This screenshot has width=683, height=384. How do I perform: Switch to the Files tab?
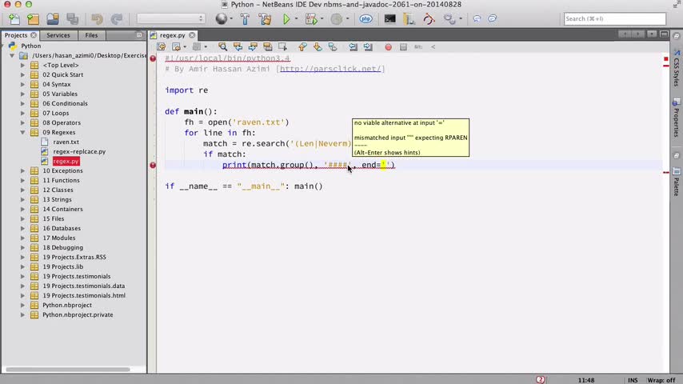click(91, 35)
